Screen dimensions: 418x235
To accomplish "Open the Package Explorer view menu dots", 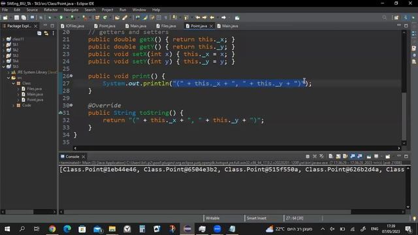I will click(54, 33).
